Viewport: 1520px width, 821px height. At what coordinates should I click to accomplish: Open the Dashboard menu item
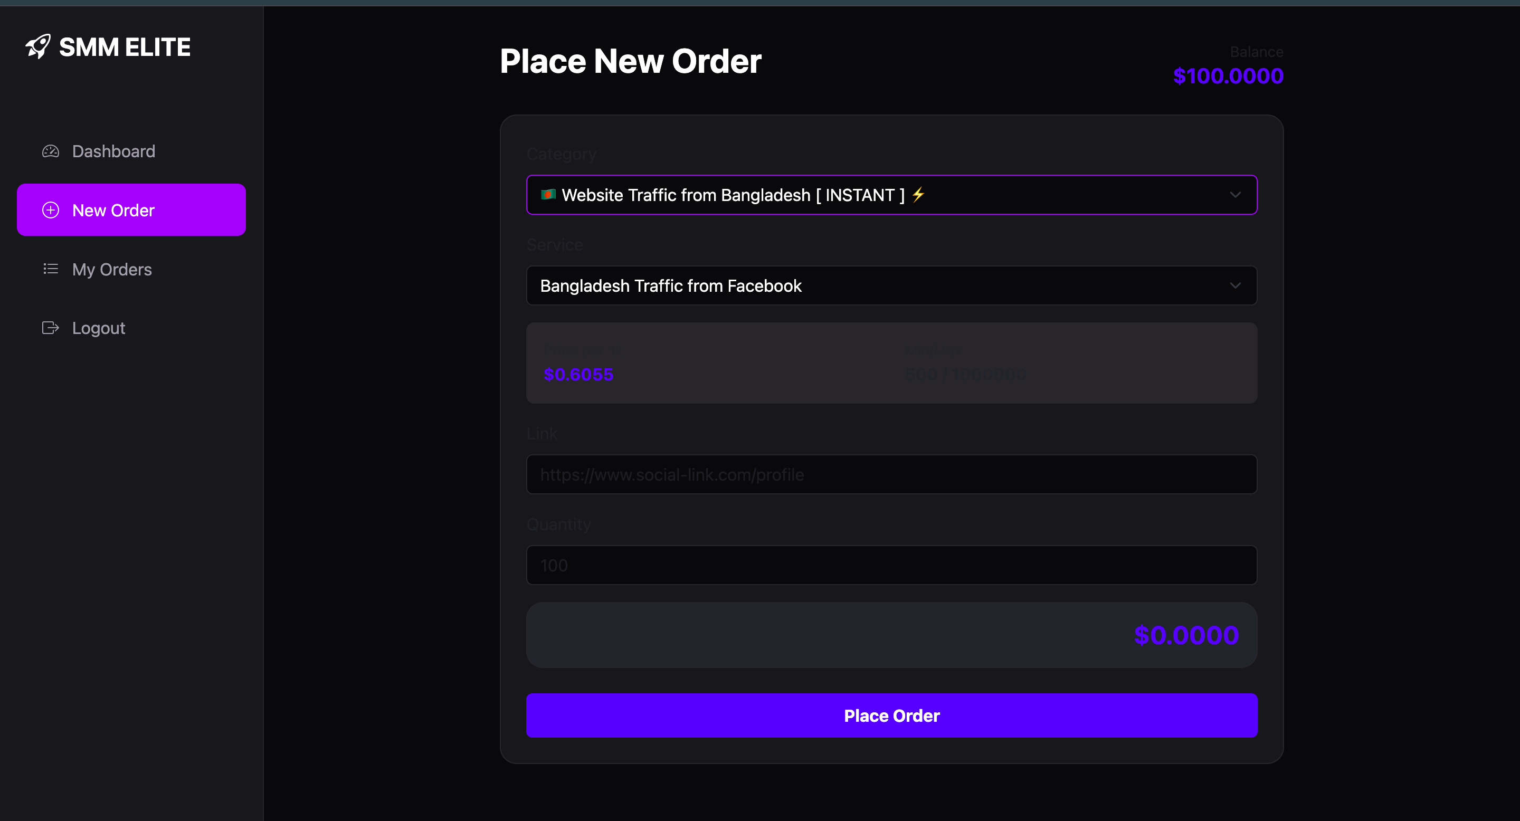tap(113, 151)
